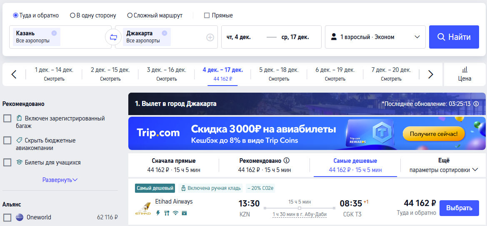Check Включен зарегистрированный багаж filter

[x=7, y=119]
